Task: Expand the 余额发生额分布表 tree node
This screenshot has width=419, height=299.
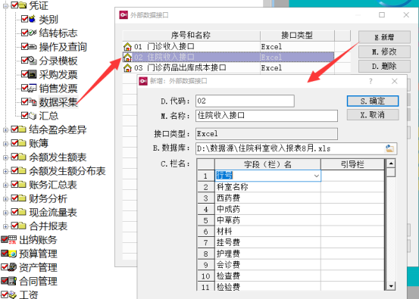Action: [5, 171]
